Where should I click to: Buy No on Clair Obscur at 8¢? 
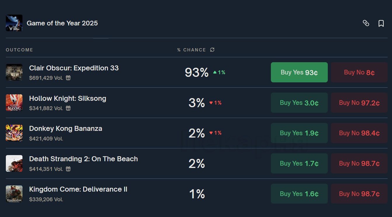coord(359,72)
